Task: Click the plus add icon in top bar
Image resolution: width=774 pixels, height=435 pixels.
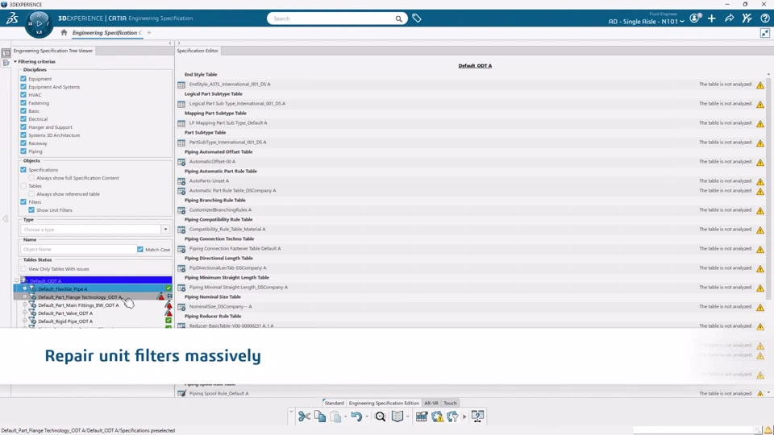Action: tap(711, 19)
